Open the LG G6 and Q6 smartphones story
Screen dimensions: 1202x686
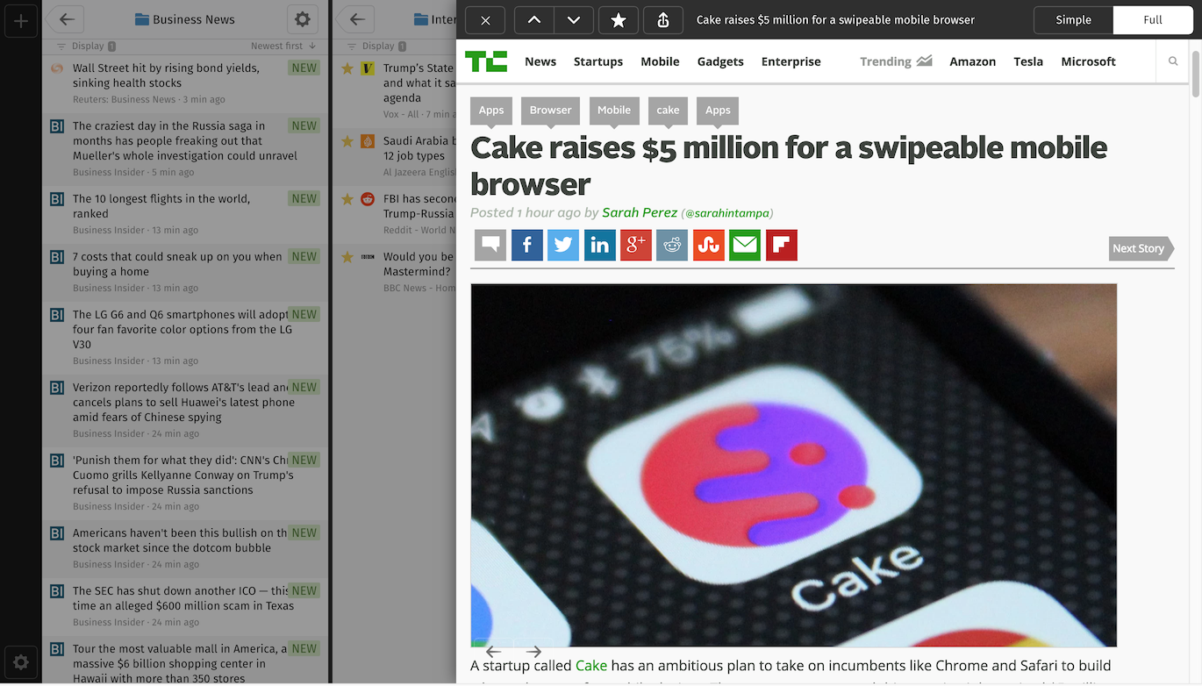click(185, 337)
